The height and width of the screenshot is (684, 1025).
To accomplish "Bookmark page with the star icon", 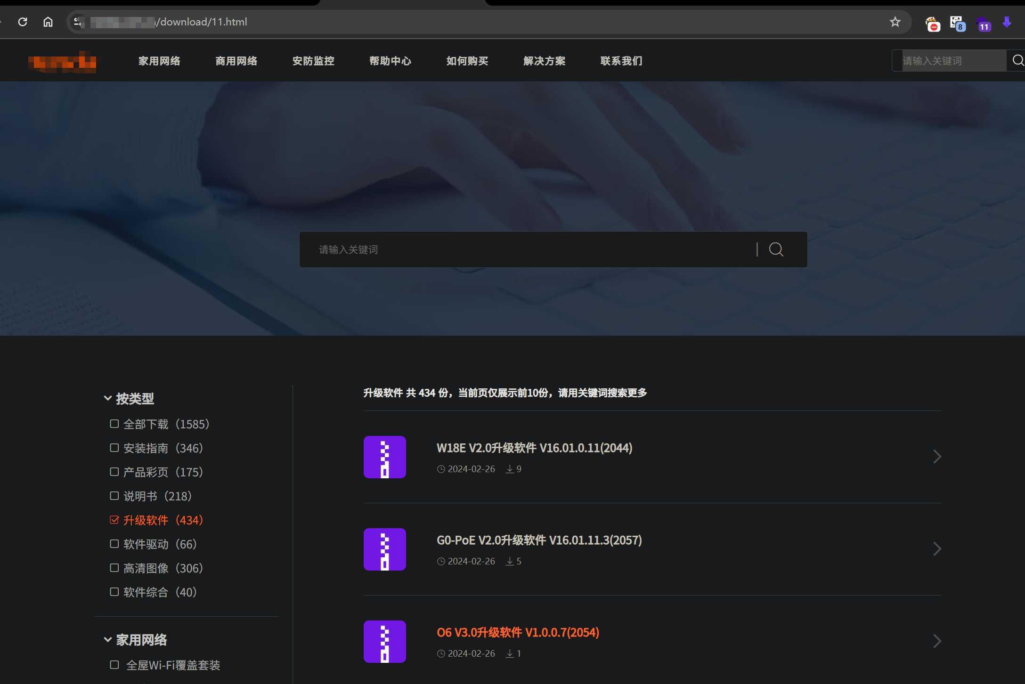I will point(895,22).
